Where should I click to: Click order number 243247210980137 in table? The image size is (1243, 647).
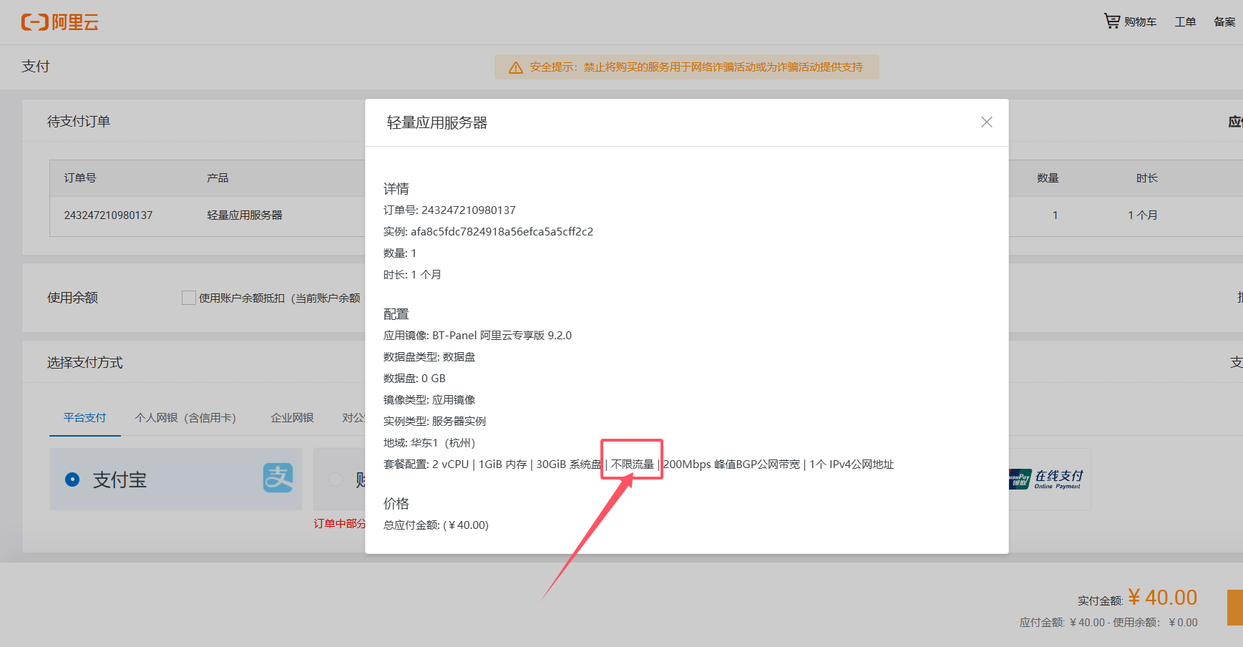(108, 215)
